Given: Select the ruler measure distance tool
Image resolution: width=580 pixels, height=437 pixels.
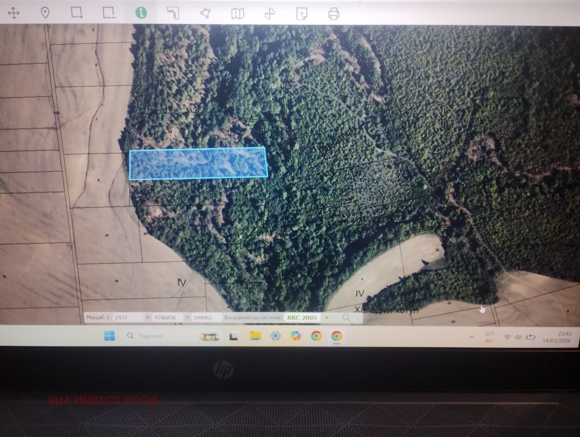Looking at the screenshot, I should pos(173,13).
